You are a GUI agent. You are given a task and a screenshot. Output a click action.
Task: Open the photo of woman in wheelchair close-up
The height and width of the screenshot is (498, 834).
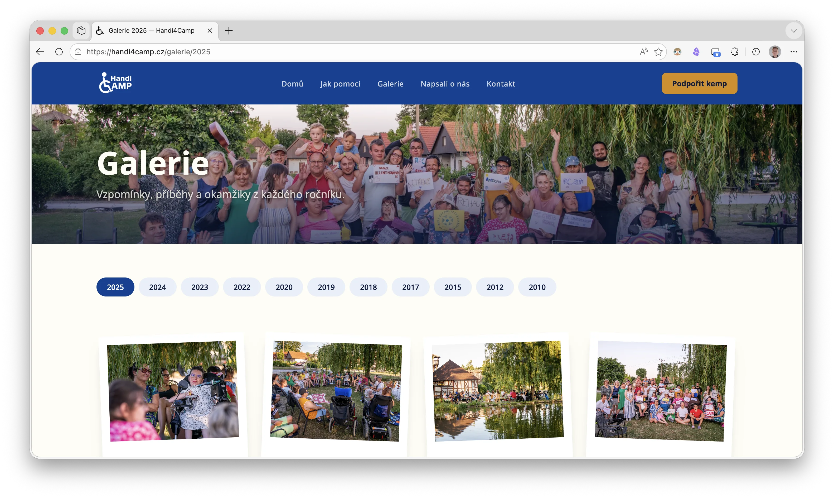(173, 391)
